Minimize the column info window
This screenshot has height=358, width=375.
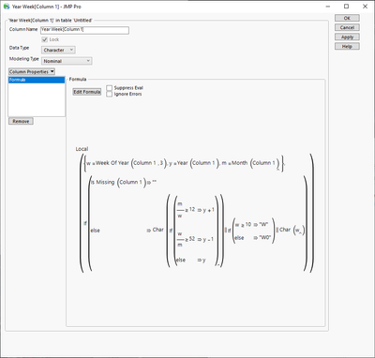[328, 7]
